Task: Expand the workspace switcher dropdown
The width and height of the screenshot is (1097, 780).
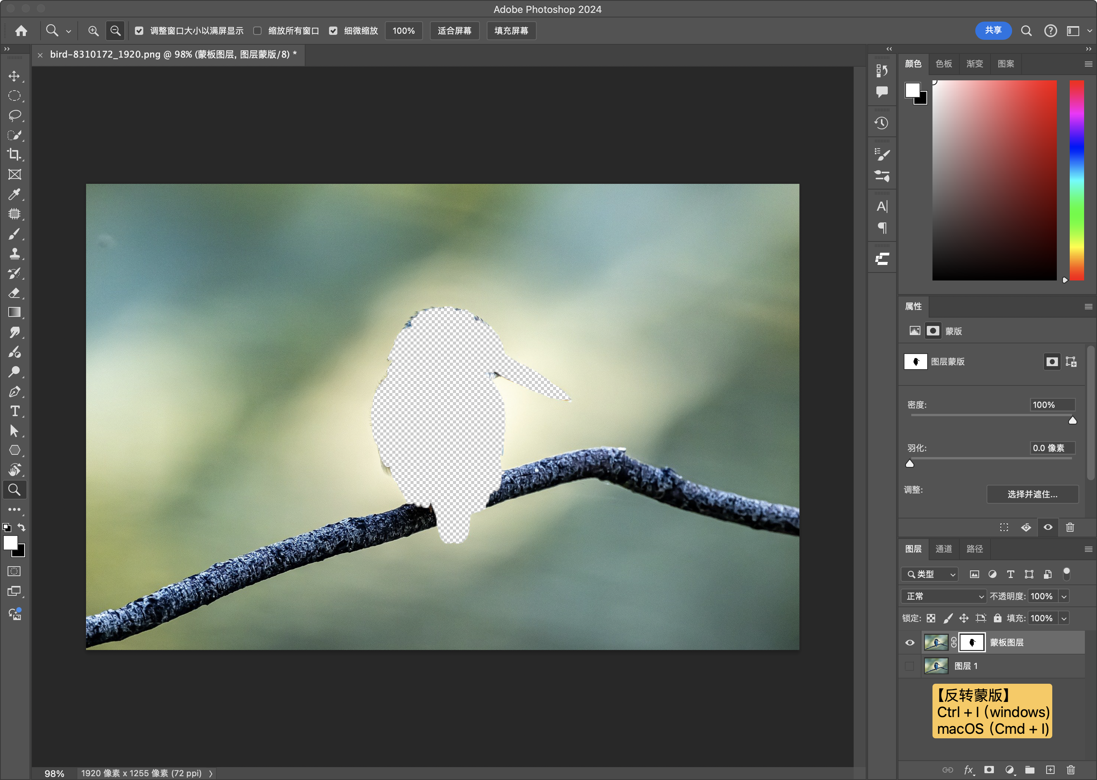Action: click(x=1089, y=31)
